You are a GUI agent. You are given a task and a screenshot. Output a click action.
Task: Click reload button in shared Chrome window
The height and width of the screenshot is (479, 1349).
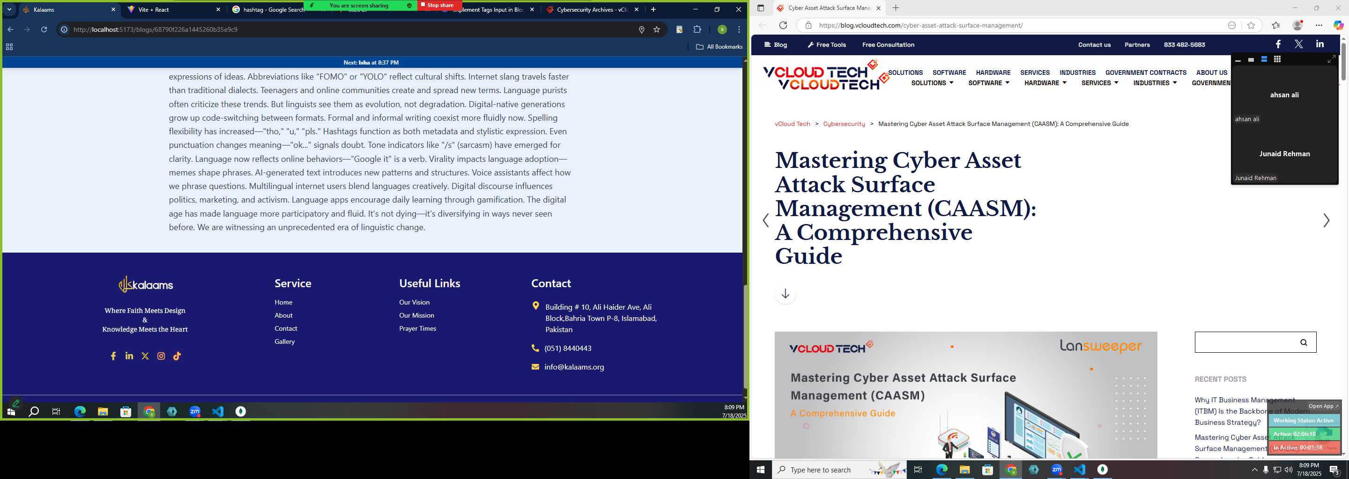tap(44, 29)
